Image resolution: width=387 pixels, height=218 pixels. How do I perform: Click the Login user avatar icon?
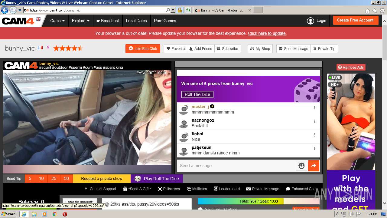click(310, 21)
